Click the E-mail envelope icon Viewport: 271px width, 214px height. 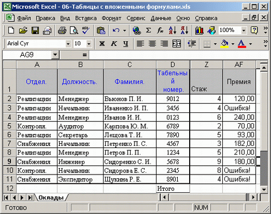coord(47,30)
